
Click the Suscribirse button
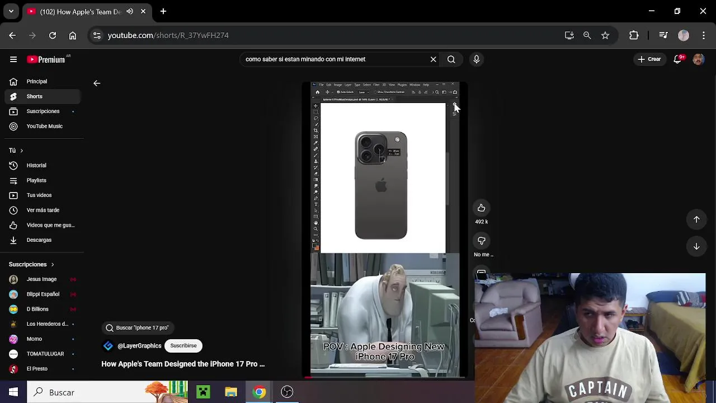point(183,346)
